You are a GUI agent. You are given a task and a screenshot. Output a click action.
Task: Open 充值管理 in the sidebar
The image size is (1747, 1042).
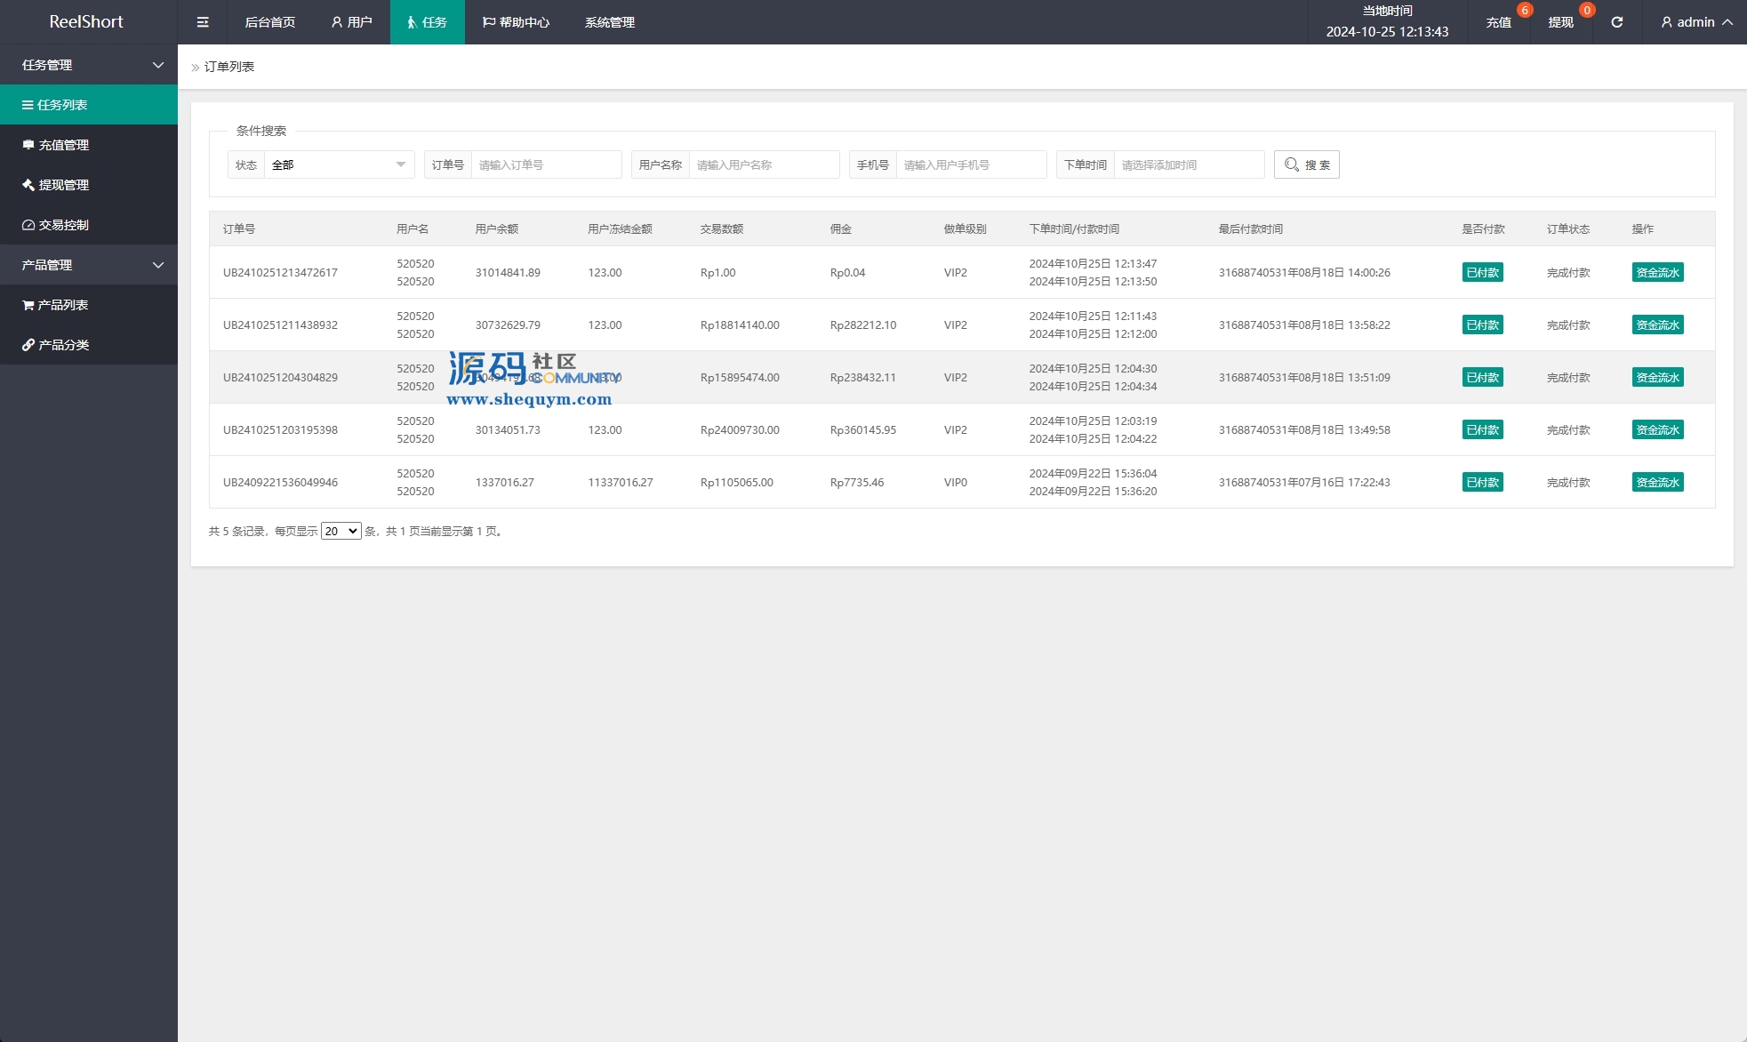coord(63,145)
